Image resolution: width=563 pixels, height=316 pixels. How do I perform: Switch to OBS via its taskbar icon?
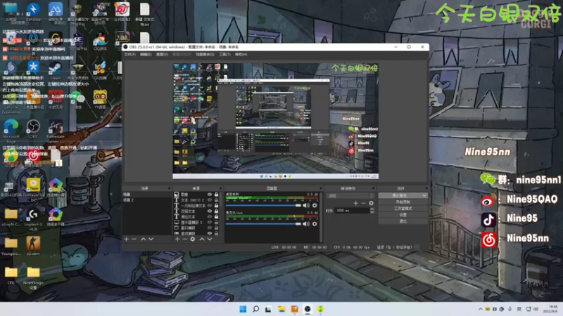(x=308, y=309)
